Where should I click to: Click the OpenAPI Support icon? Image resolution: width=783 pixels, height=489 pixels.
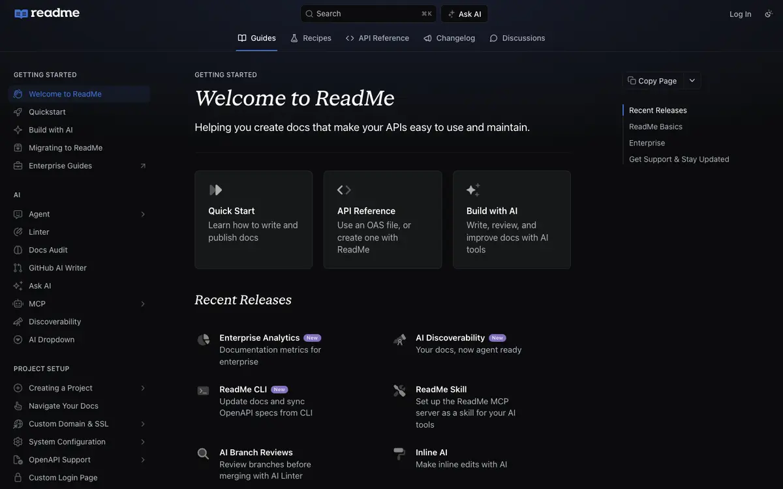click(x=18, y=460)
